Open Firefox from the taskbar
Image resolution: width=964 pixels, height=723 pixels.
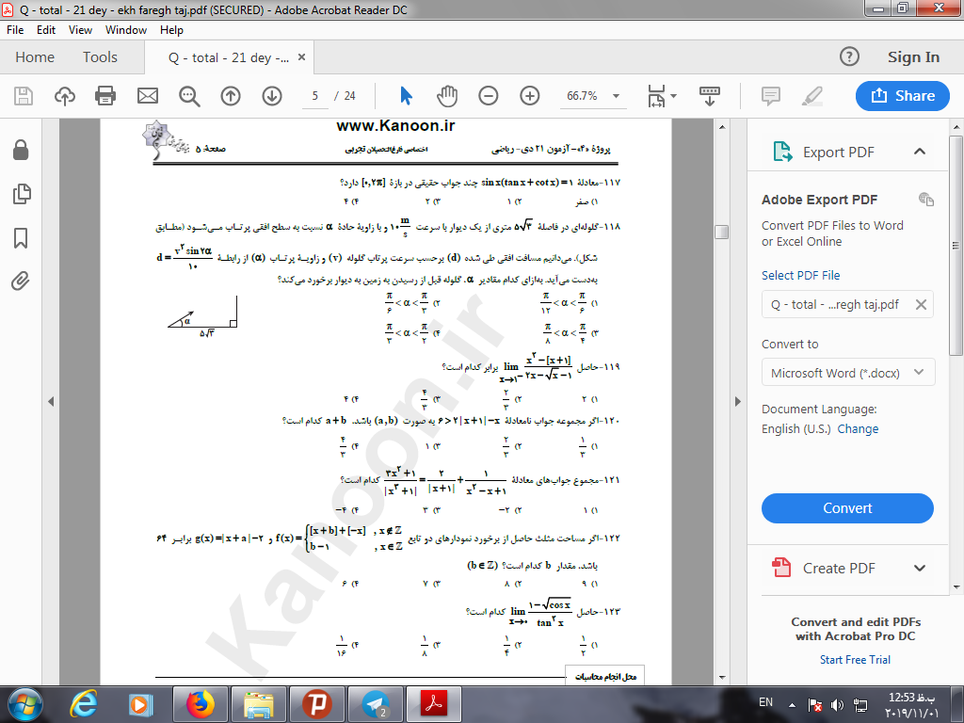[x=200, y=703]
